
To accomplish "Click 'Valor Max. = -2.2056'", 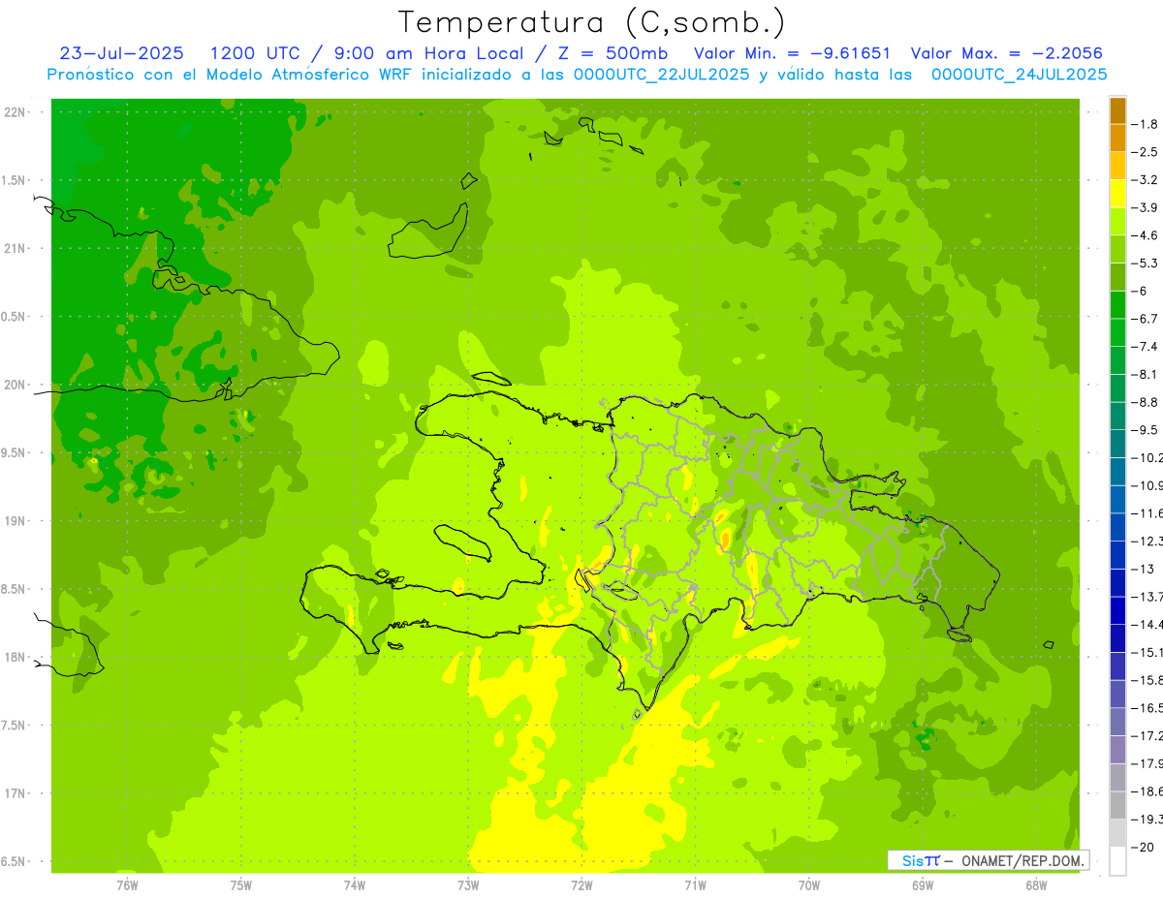I will (x=1007, y=53).
